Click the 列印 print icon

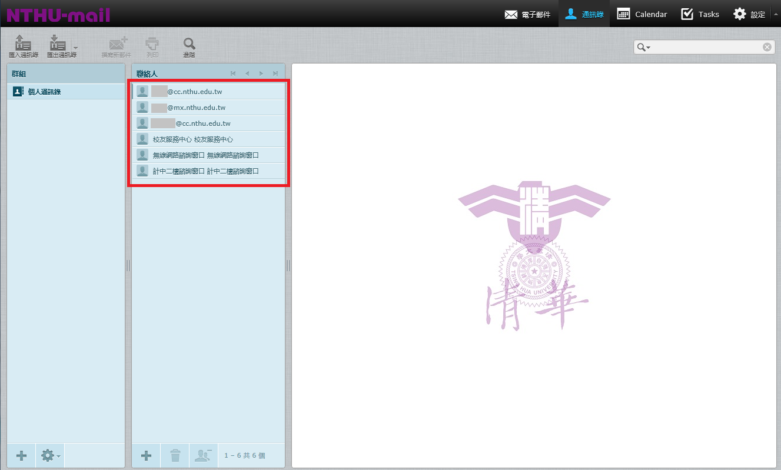click(152, 45)
